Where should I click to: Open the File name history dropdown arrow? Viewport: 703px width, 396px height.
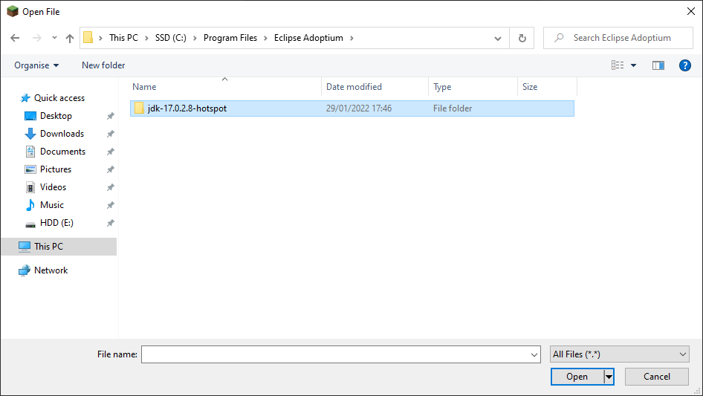534,355
